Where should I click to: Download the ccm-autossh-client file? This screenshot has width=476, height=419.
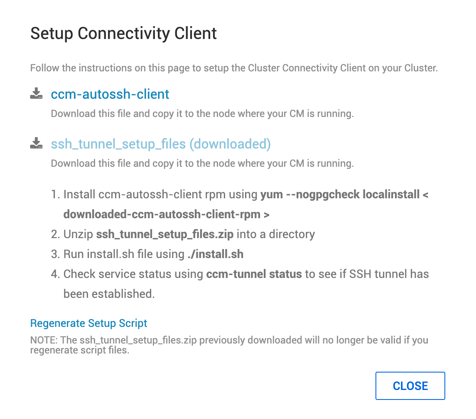110,94
